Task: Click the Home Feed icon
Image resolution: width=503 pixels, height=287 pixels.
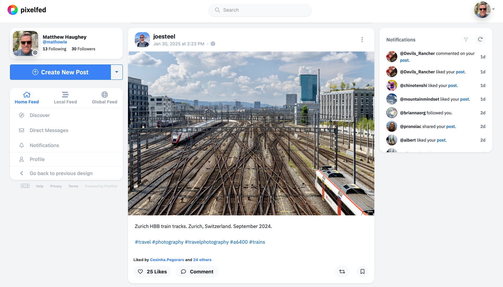Action: pyautogui.click(x=27, y=94)
